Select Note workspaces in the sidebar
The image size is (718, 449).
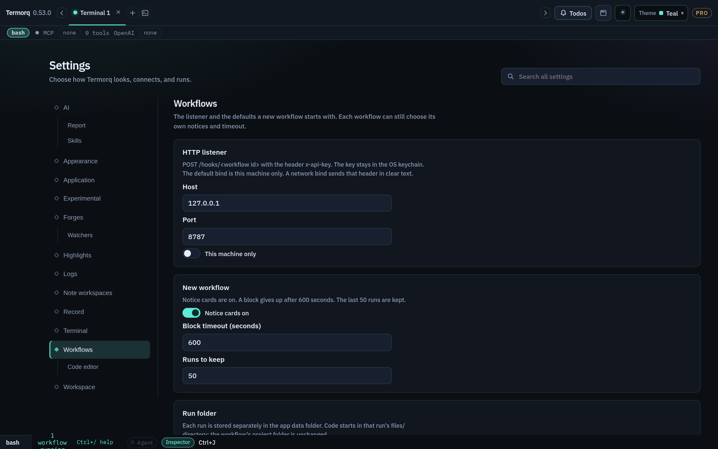click(x=100, y=293)
